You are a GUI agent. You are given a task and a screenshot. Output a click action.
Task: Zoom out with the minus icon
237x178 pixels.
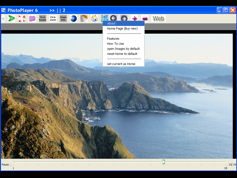click(x=144, y=18)
